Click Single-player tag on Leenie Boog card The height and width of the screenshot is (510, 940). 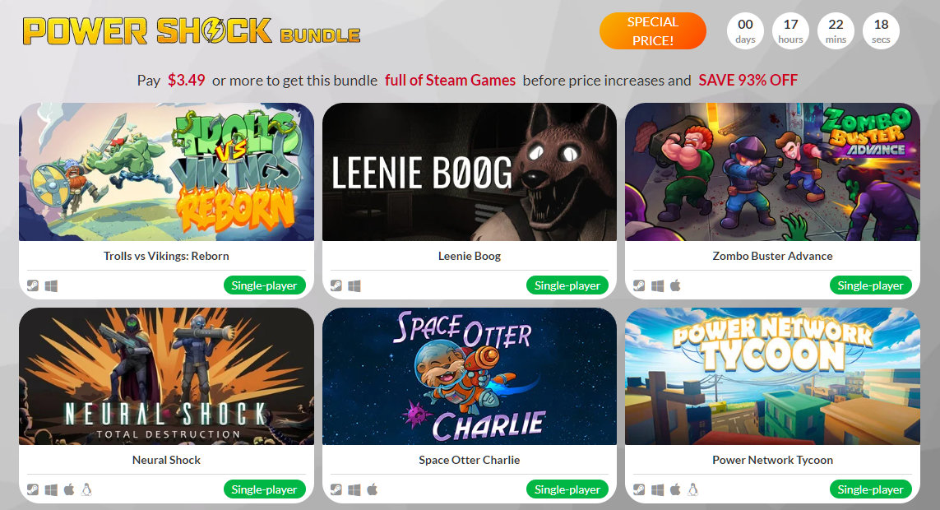coord(567,285)
